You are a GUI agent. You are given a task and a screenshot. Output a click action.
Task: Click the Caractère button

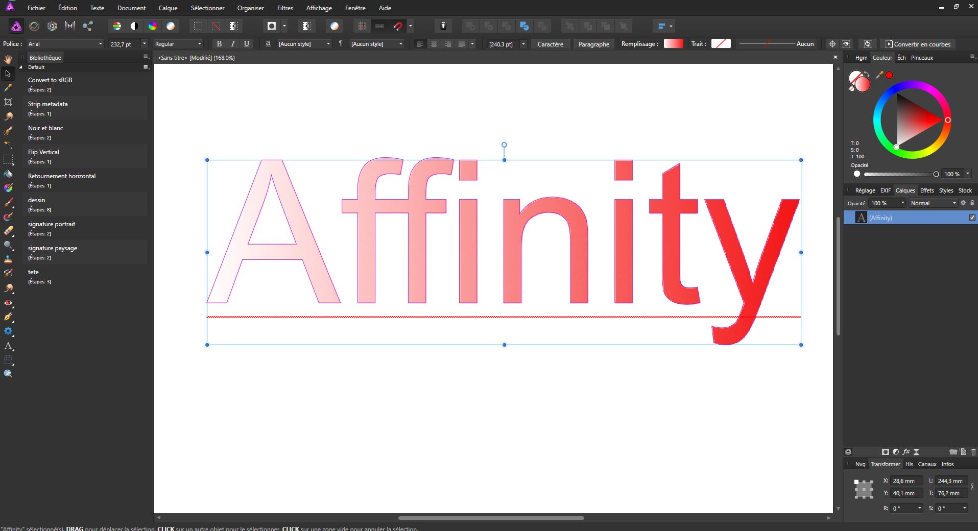click(x=551, y=44)
